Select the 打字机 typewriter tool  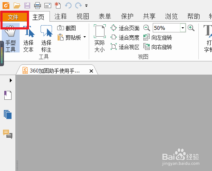(208, 38)
